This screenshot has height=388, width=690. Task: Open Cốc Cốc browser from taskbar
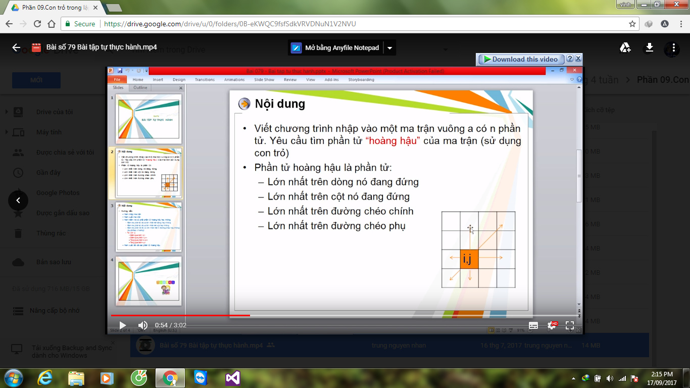(x=138, y=378)
